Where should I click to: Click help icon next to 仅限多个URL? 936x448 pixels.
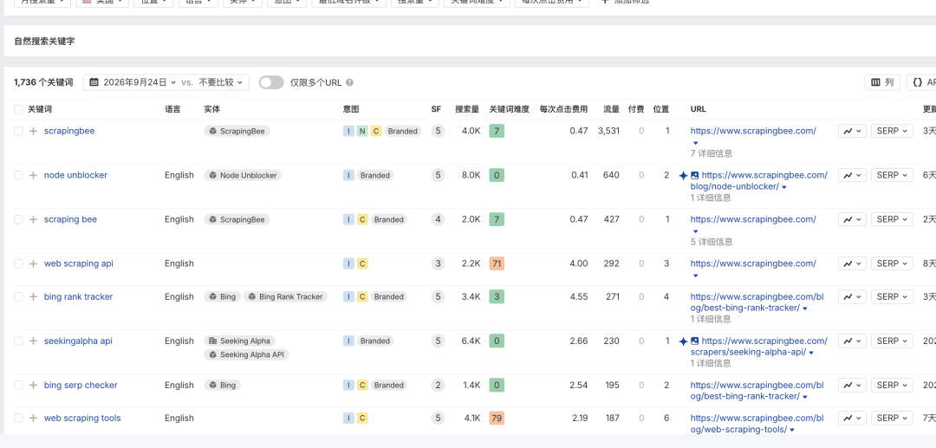point(350,83)
